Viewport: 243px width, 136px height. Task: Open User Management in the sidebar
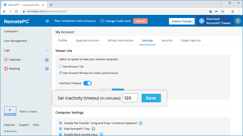click(15, 41)
